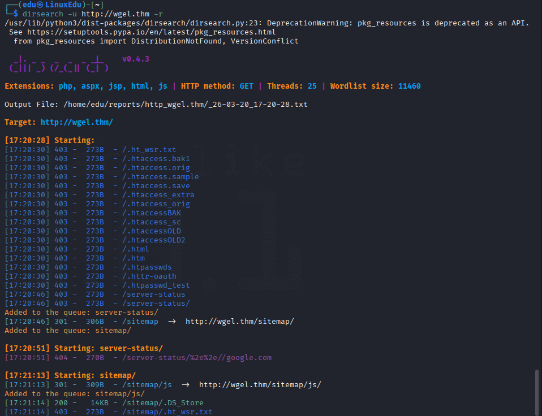Click the DeprecationWarning text
Screen dimensions: 542x416
[x=308, y=23]
